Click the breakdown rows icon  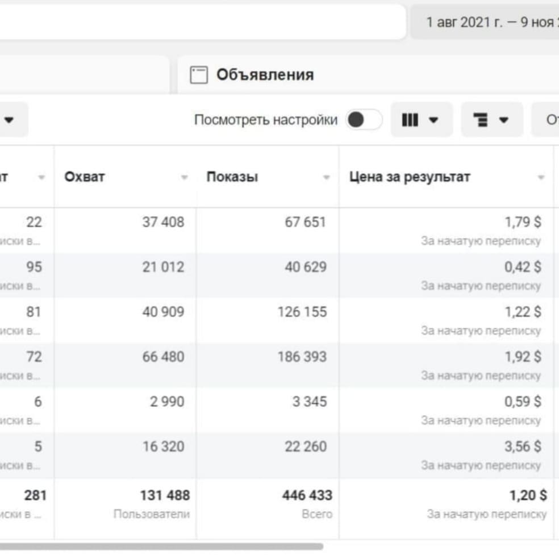coord(481,120)
